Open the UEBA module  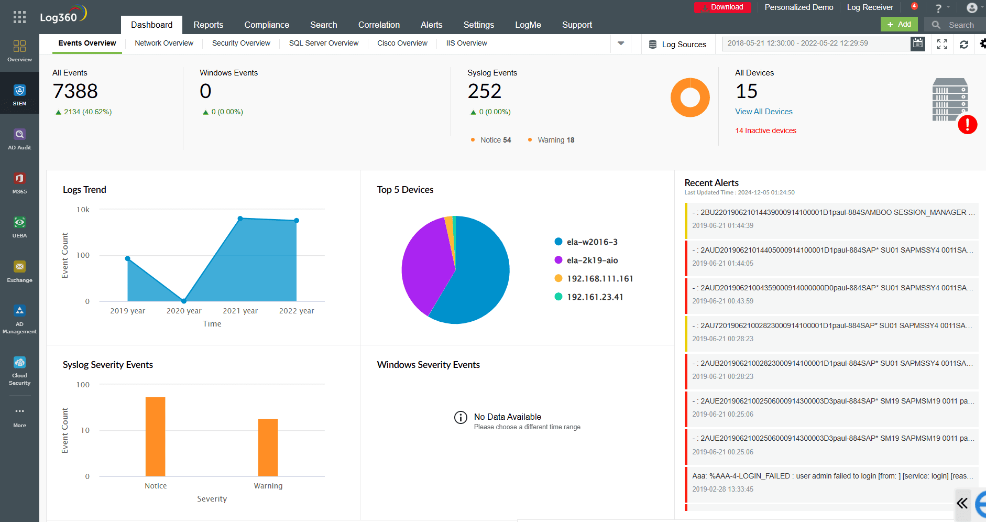click(x=19, y=226)
